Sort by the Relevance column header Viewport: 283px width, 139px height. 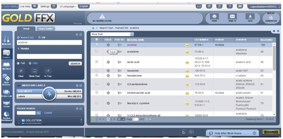tap(266, 40)
